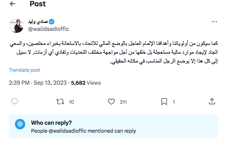This screenshot has width=225, height=144.
Task: Open the @walidsadioffic handle link
Action: (x=48, y=29)
